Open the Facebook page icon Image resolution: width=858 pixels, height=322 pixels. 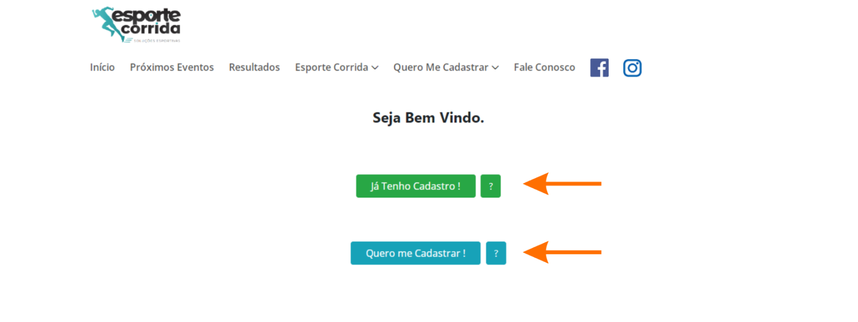coord(599,68)
